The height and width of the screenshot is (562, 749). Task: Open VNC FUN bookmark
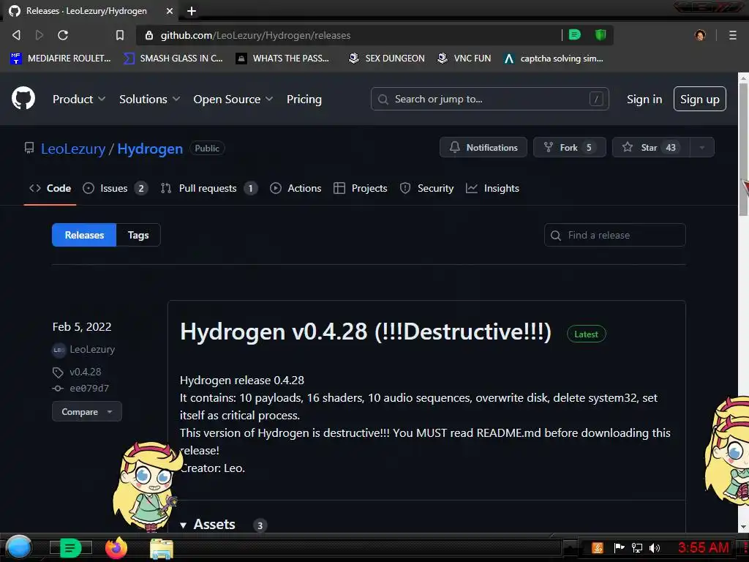click(x=464, y=59)
